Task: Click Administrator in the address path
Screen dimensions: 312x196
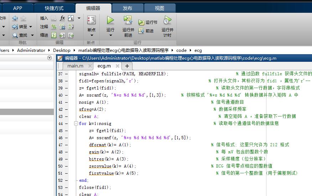Action: 31,50
